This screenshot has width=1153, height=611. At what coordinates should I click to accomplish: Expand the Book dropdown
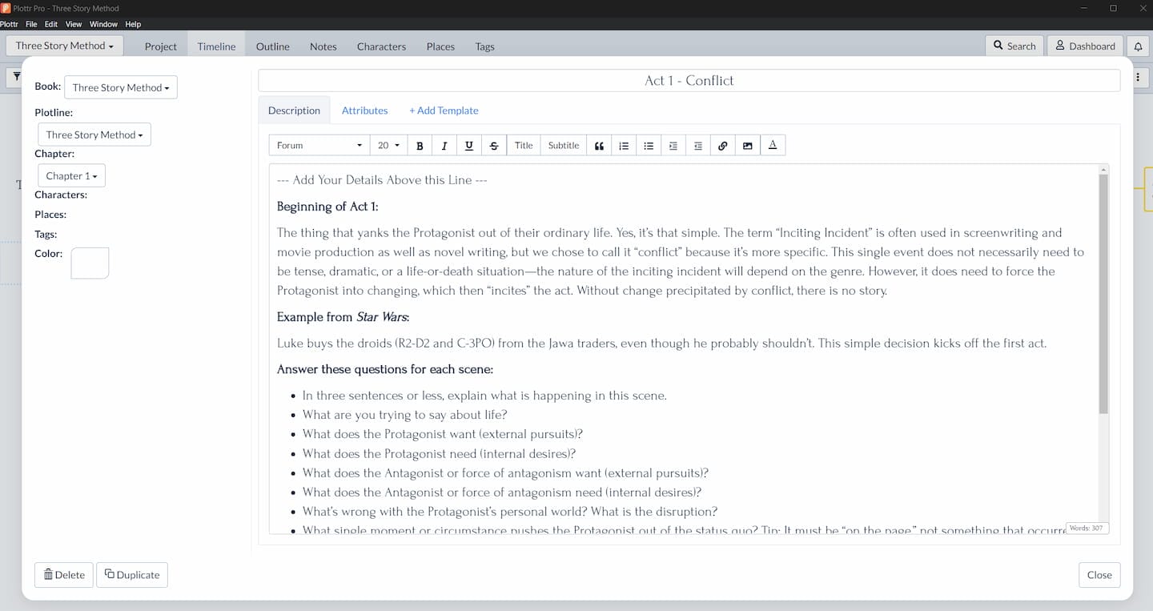pyautogui.click(x=121, y=87)
